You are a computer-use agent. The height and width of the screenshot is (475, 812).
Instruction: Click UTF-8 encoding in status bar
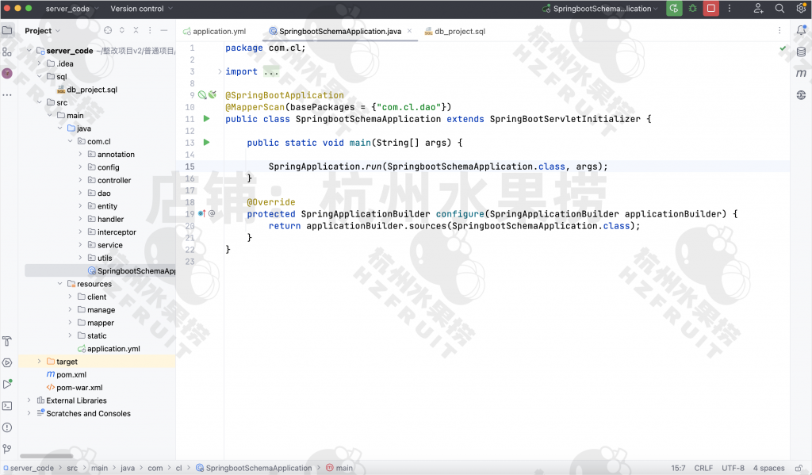click(x=733, y=468)
